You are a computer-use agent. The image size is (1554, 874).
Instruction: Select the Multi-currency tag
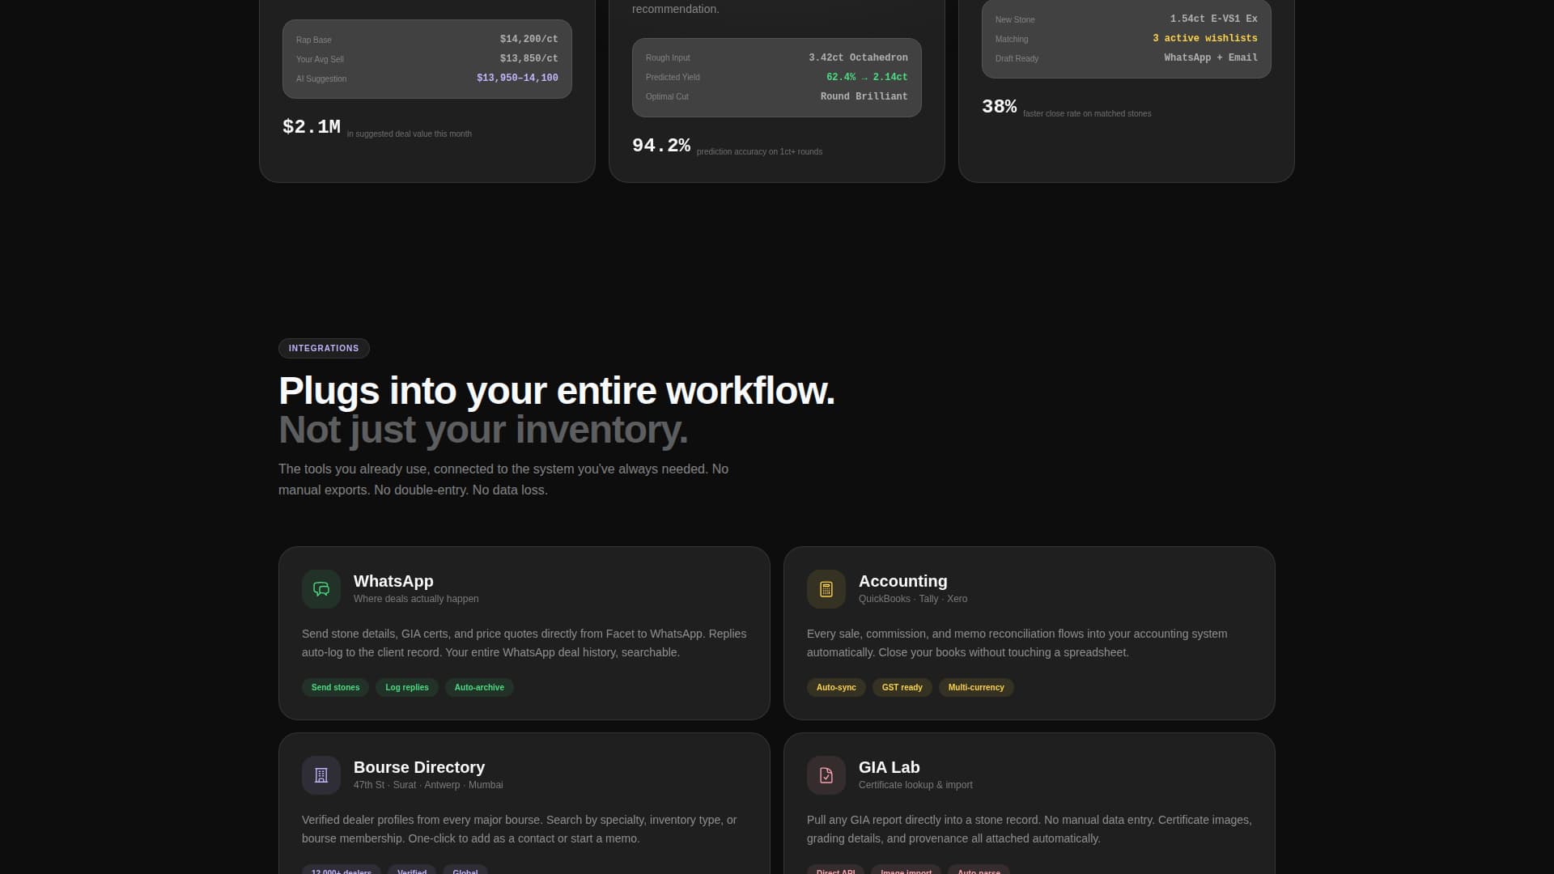coord(976,687)
